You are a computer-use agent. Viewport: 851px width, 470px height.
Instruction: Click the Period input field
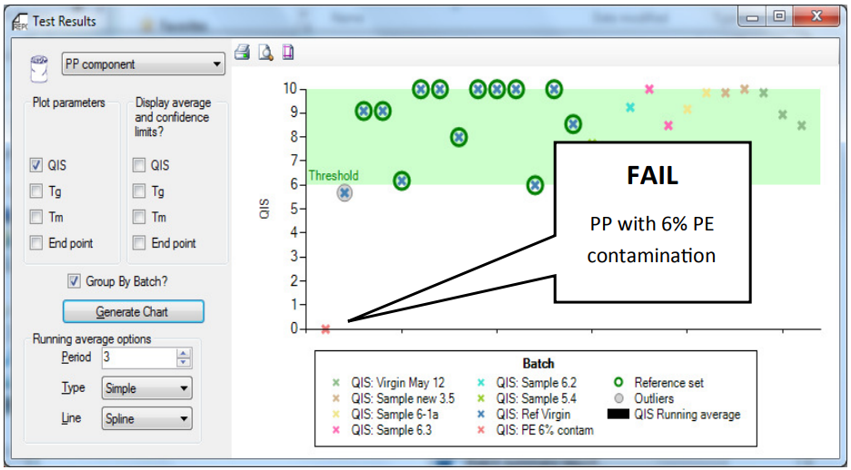click(136, 357)
